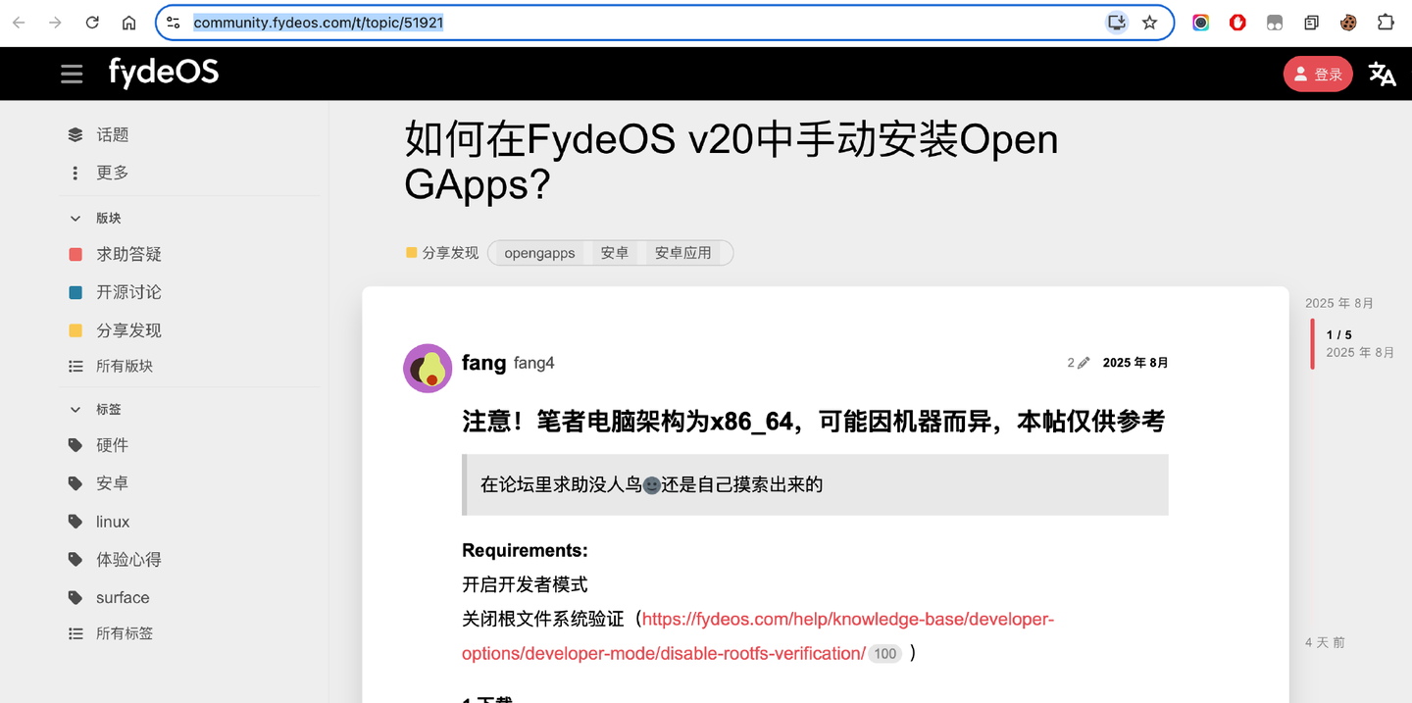The width and height of the screenshot is (1412, 703).
Task: Jump to timeline start date 2025 年 8月
Action: click(x=1339, y=303)
